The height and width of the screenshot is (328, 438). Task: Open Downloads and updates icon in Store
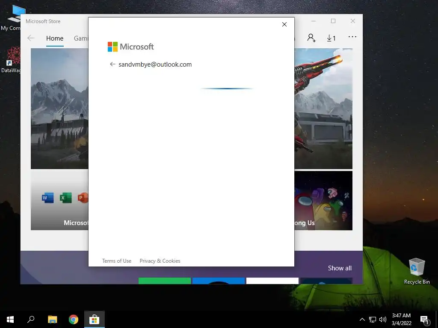tap(331, 38)
